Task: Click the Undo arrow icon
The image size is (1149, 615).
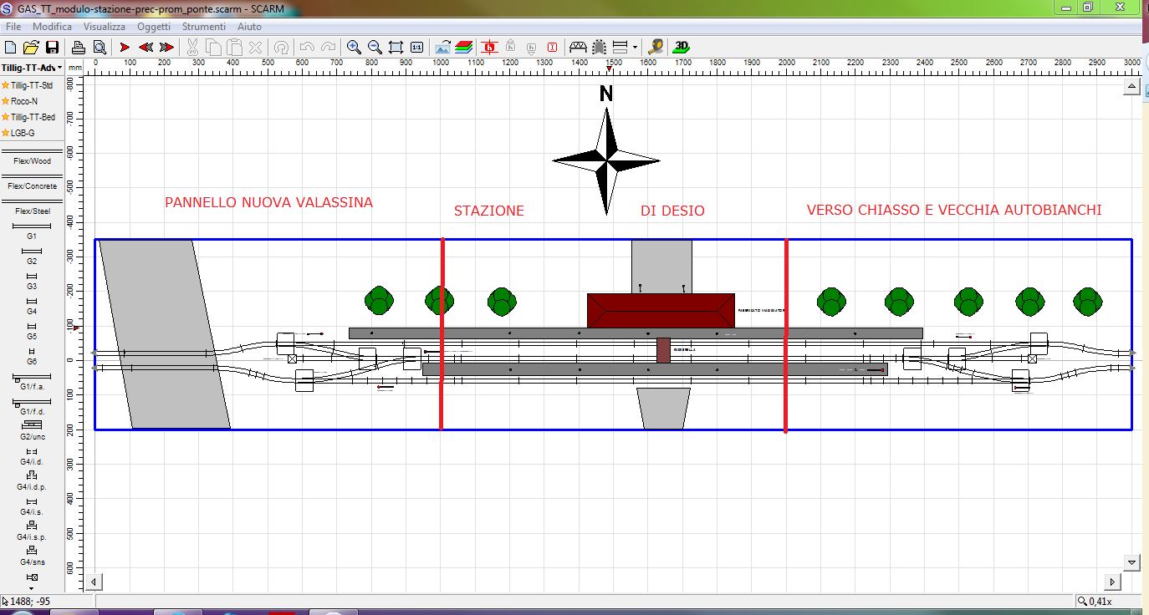Action: 307,47
